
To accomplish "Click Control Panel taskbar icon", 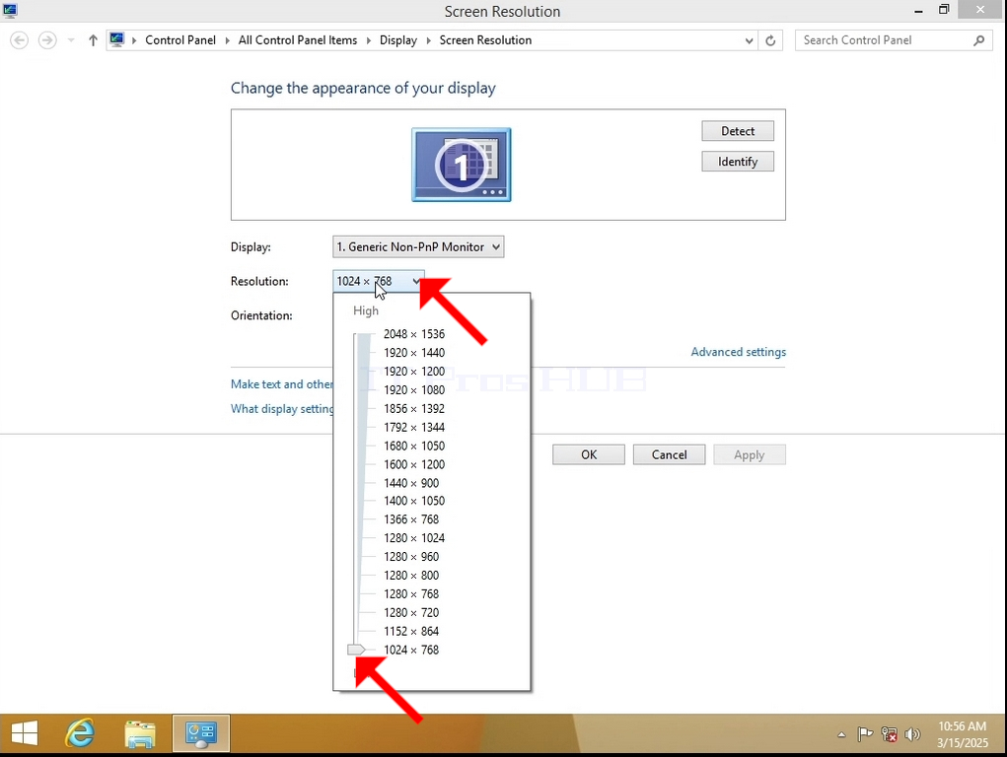I will 201,733.
